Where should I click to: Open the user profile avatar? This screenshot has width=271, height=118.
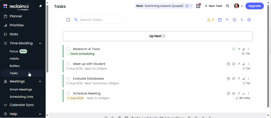[x=236, y=6]
